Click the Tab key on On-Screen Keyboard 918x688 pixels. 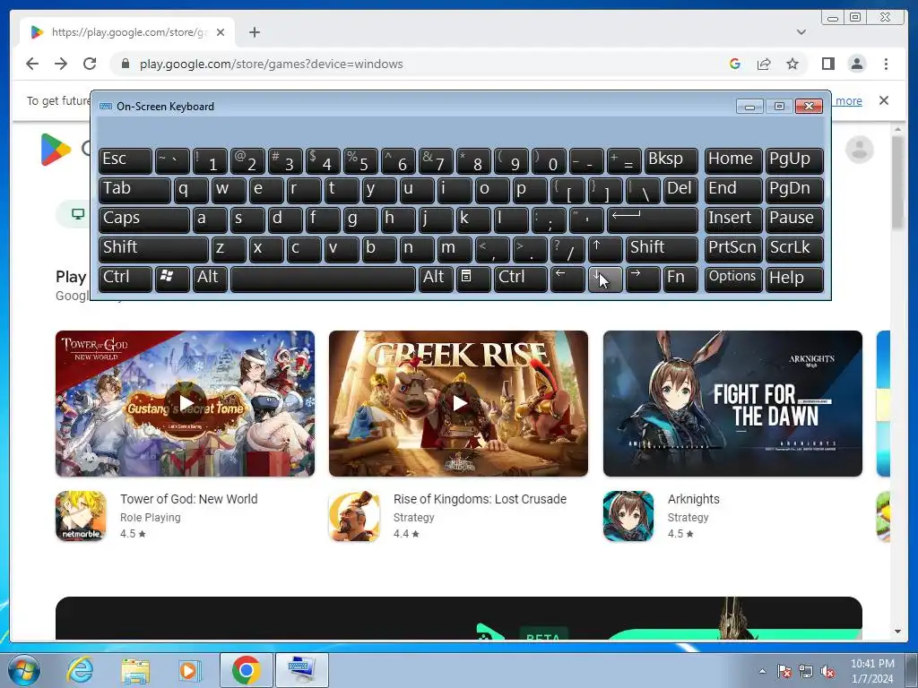click(134, 190)
